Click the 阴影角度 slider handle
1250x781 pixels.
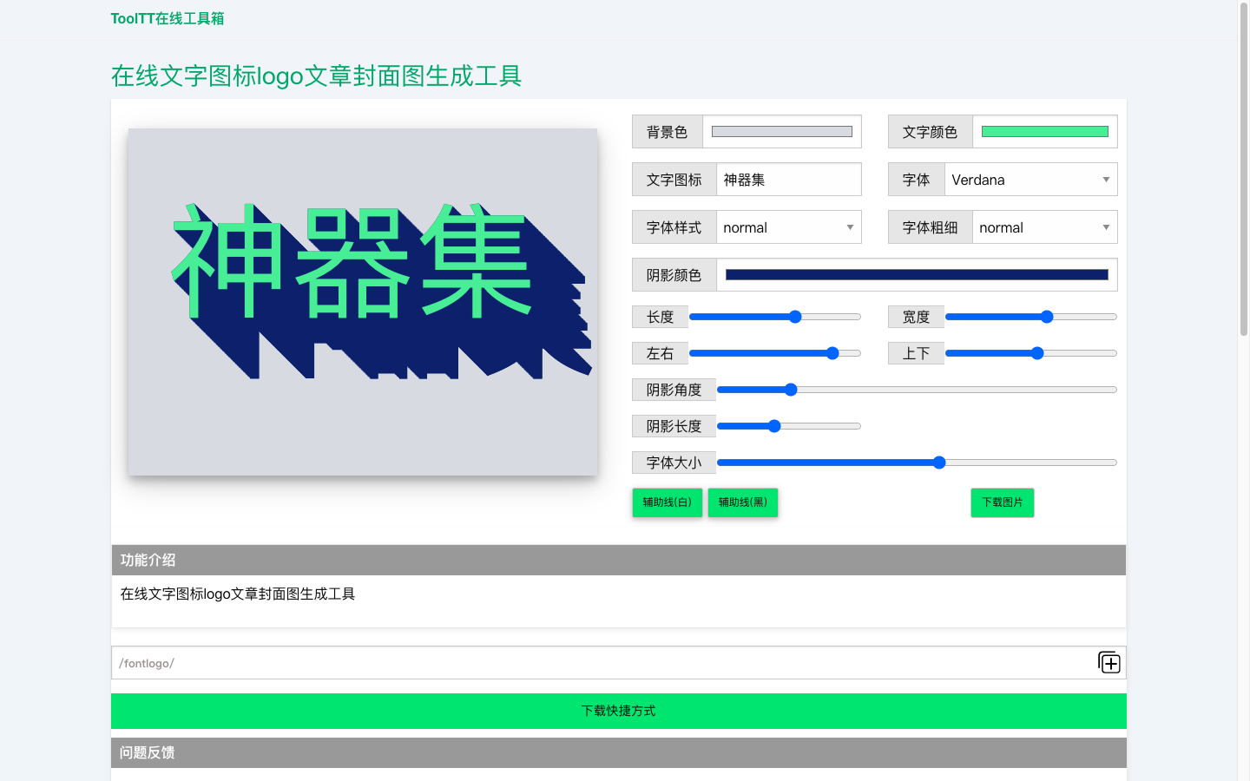pyautogui.click(x=790, y=390)
